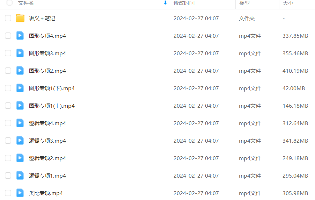Click the 410.19MB size cell
The height and width of the screenshot is (200, 315).
pyautogui.click(x=295, y=71)
